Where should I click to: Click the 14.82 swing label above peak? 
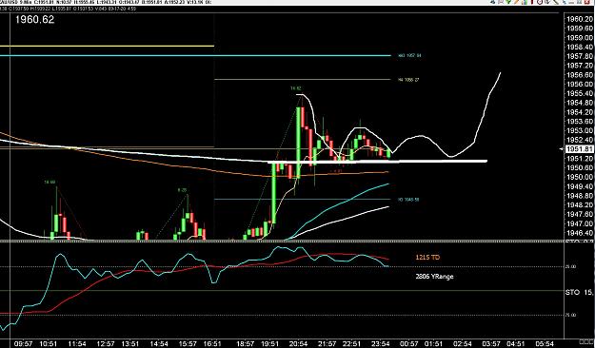pyautogui.click(x=296, y=88)
